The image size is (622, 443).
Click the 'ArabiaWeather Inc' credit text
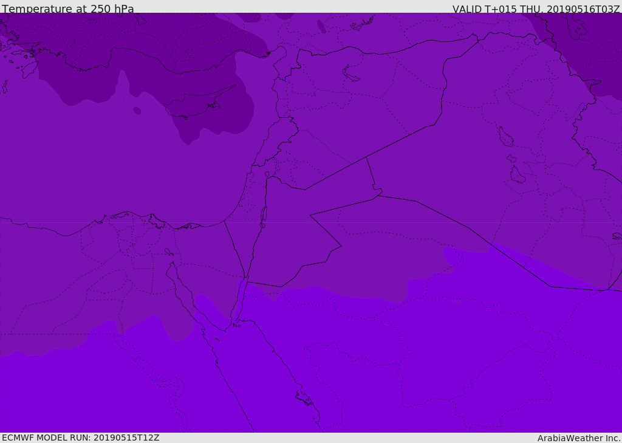point(578,438)
